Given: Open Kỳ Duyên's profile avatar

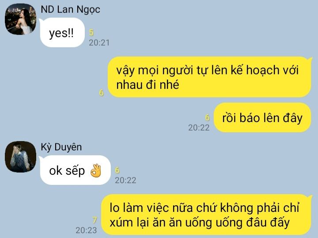Looking at the screenshot, I should (x=20, y=157).
